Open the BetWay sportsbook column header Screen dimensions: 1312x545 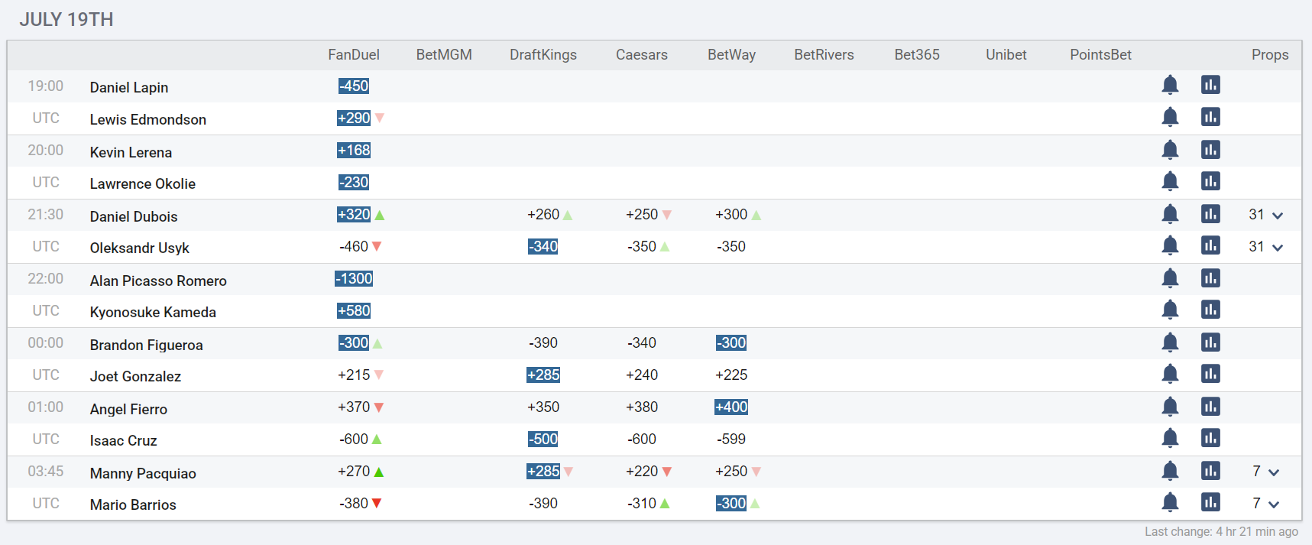(732, 55)
